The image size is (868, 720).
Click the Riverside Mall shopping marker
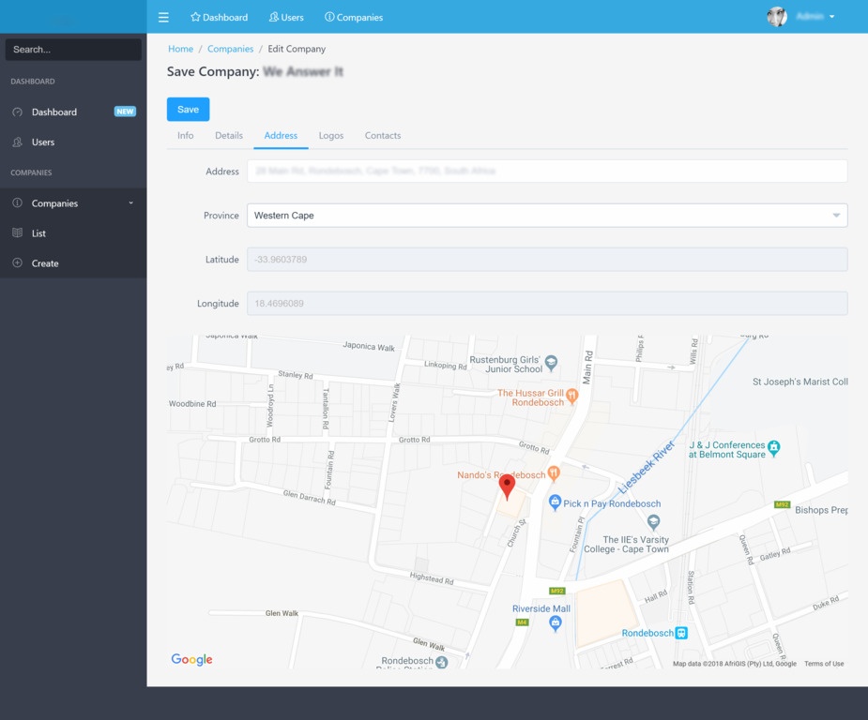tap(556, 623)
